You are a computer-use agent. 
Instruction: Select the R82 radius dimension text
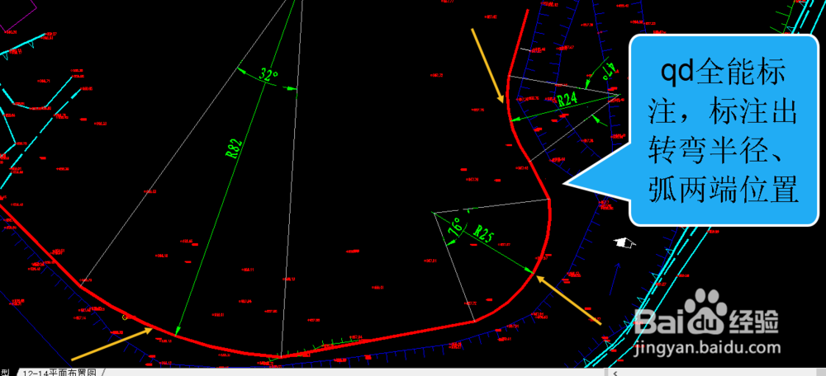point(234,148)
